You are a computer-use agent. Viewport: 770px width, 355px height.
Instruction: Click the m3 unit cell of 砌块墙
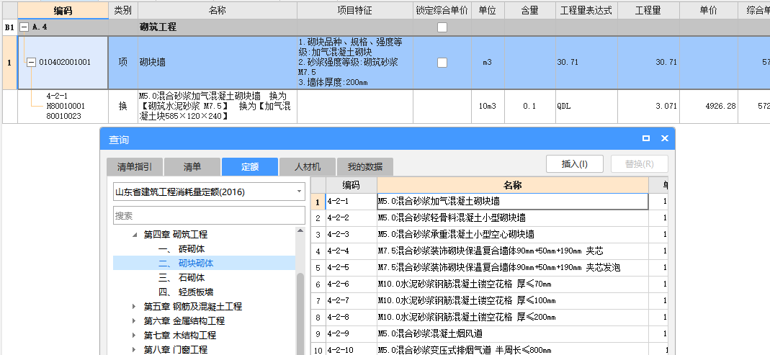coord(488,63)
